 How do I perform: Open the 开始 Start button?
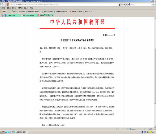[2, 132]
